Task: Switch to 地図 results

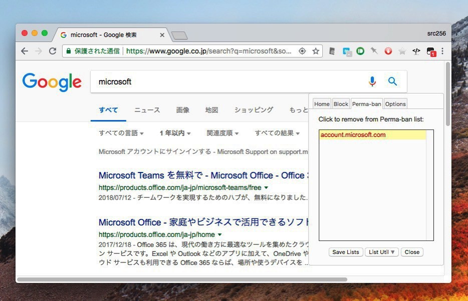Action: click(x=211, y=110)
